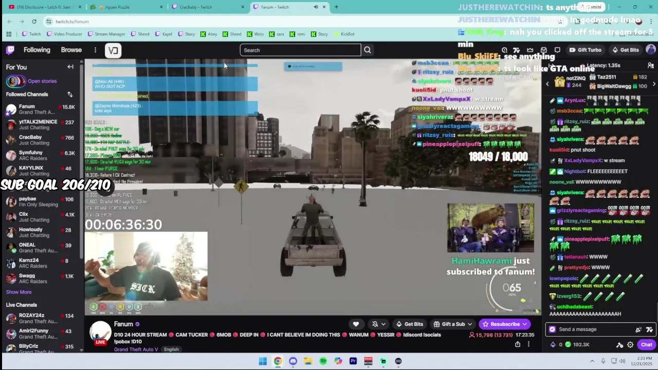Open chat identity badge in message box
Image resolution: width=658 pixels, height=370 pixels.
552,329
